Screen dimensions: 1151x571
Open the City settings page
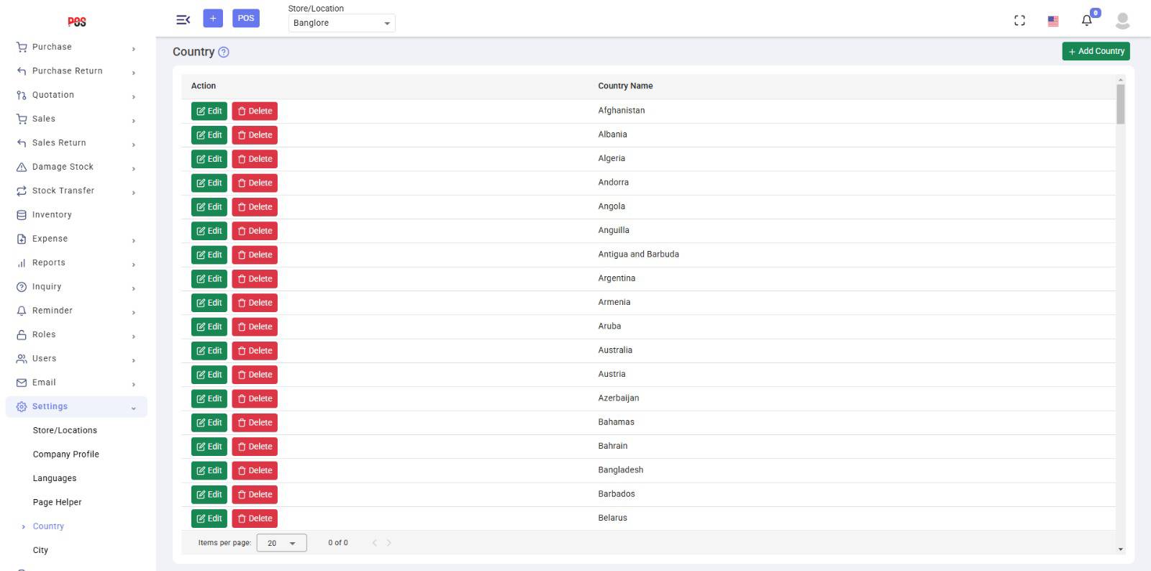point(40,550)
